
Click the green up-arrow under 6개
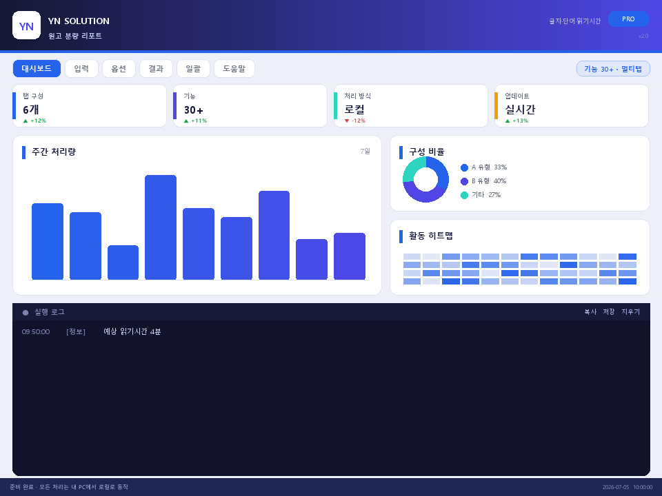pyautogui.click(x=26, y=121)
